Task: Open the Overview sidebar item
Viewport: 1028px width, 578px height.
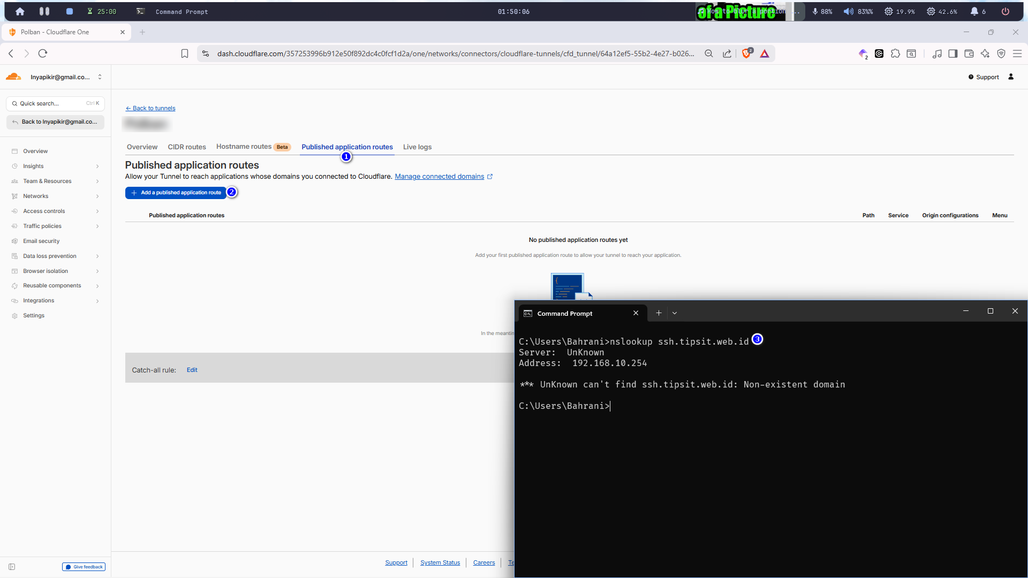Action: 35,151
